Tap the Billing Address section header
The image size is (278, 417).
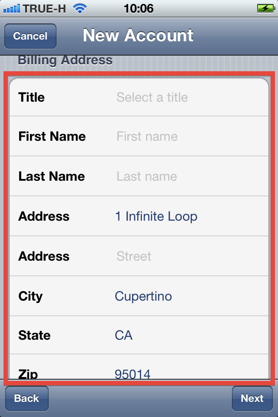(x=65, y=60)
